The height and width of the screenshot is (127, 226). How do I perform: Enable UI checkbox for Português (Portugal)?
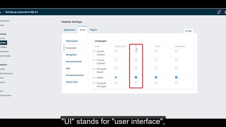pyautogui.click(x=136, y=83)
